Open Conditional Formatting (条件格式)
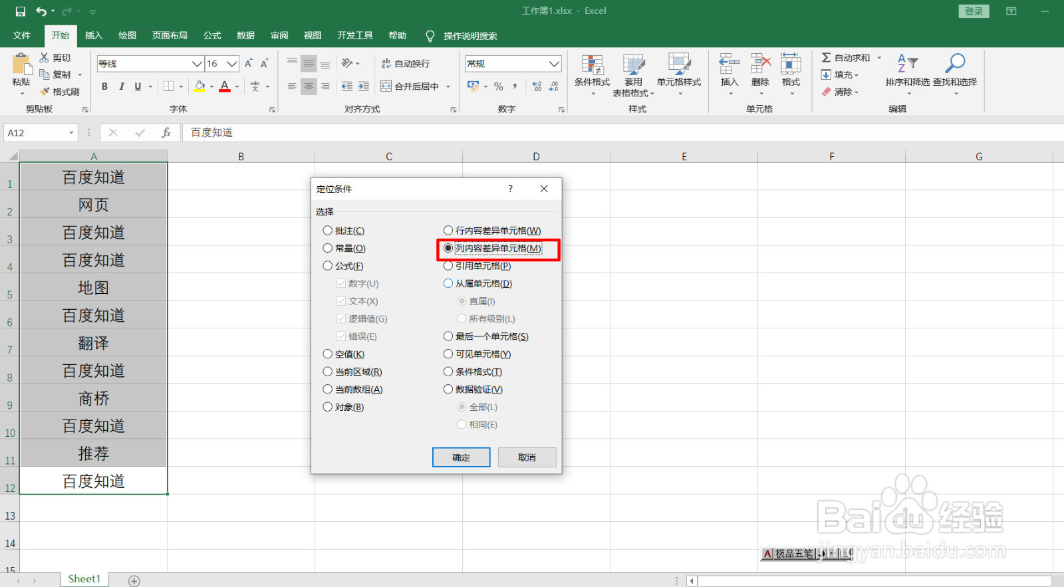1064x587 pixels. tap(593, 74)
